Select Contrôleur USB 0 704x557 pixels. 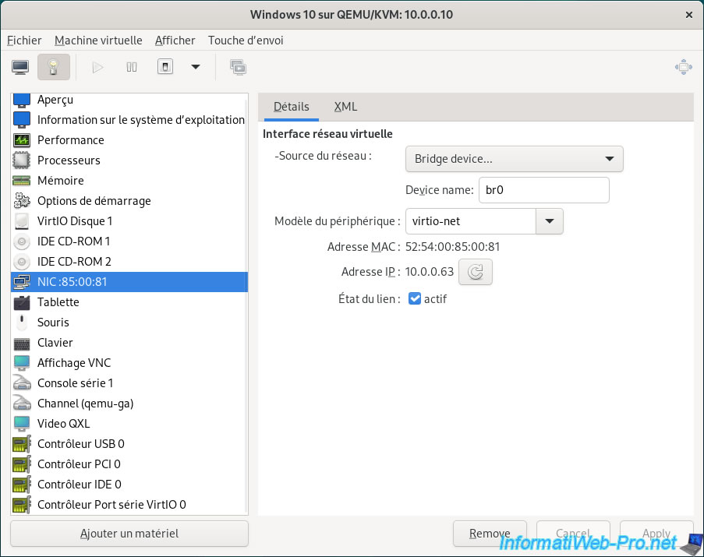pos(129,443)
